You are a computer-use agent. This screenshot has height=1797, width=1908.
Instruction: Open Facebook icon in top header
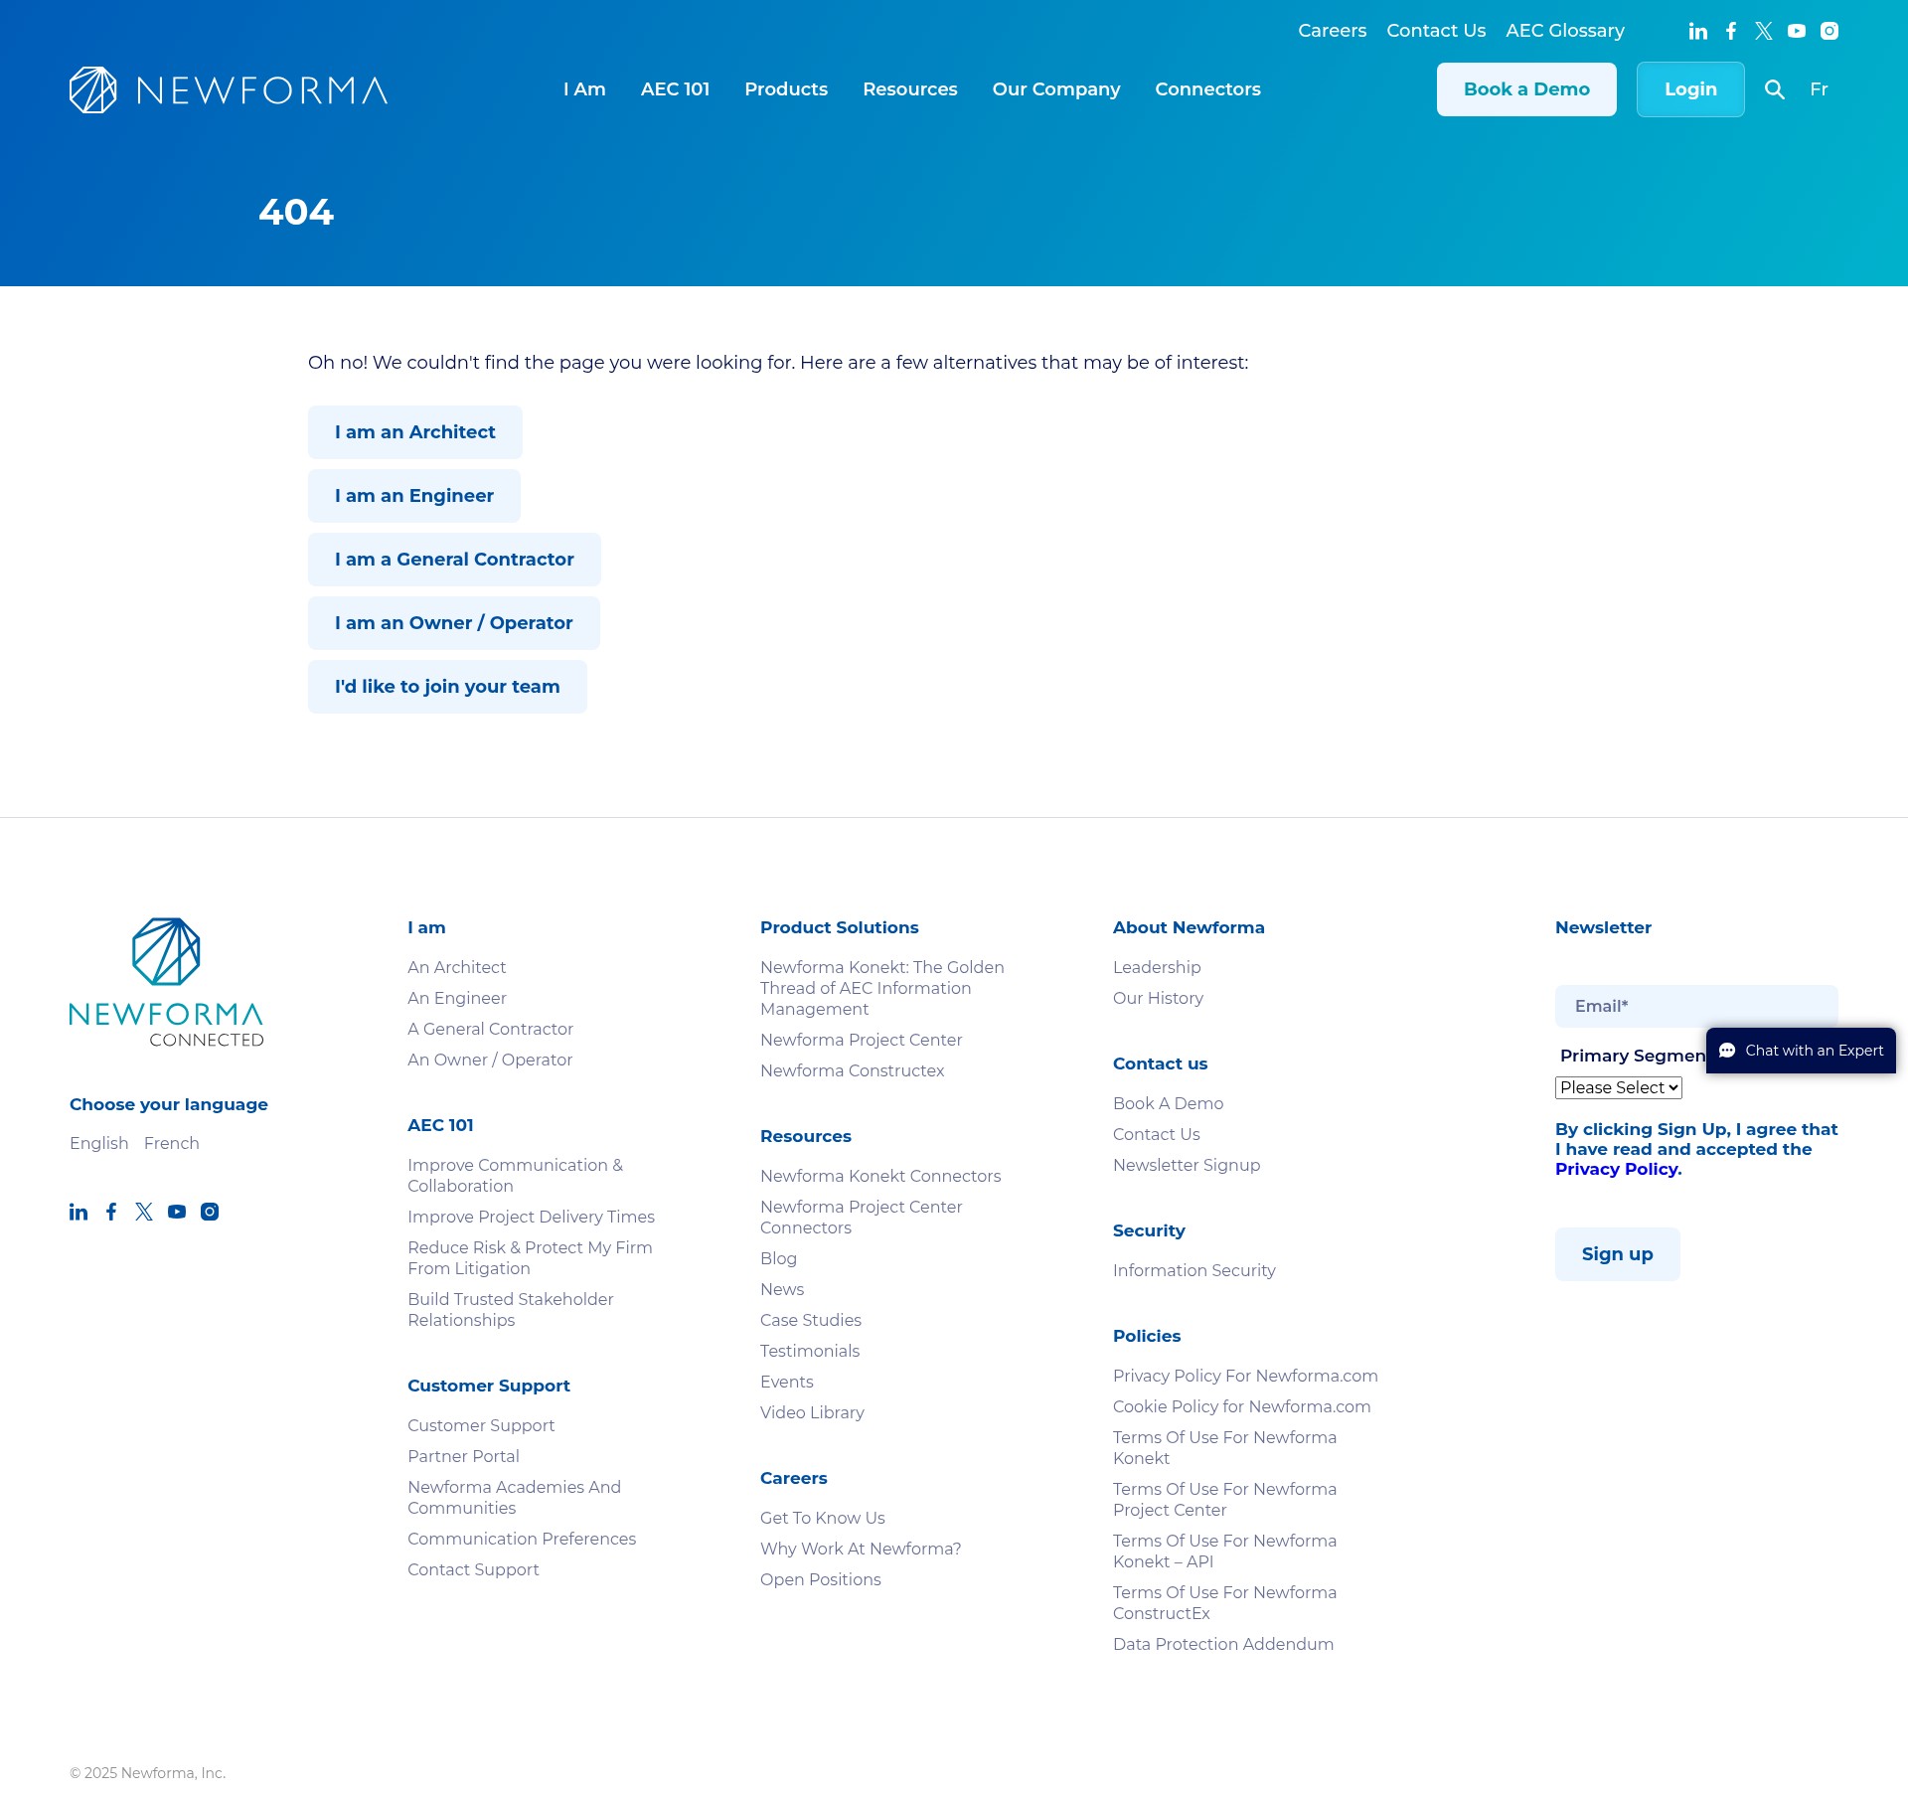pyautogui.click(x=1731, y=31)
